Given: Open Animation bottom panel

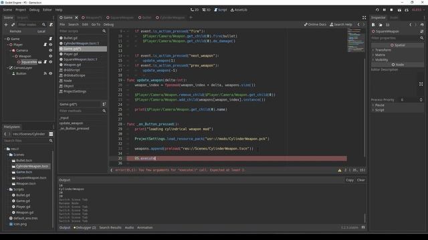Looking at the screenshot, I should coord(144,227).
